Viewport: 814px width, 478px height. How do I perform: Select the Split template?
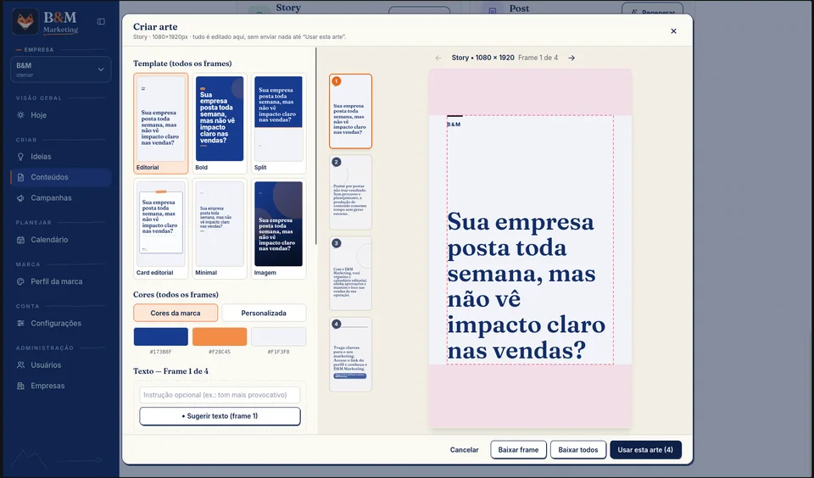278,123
